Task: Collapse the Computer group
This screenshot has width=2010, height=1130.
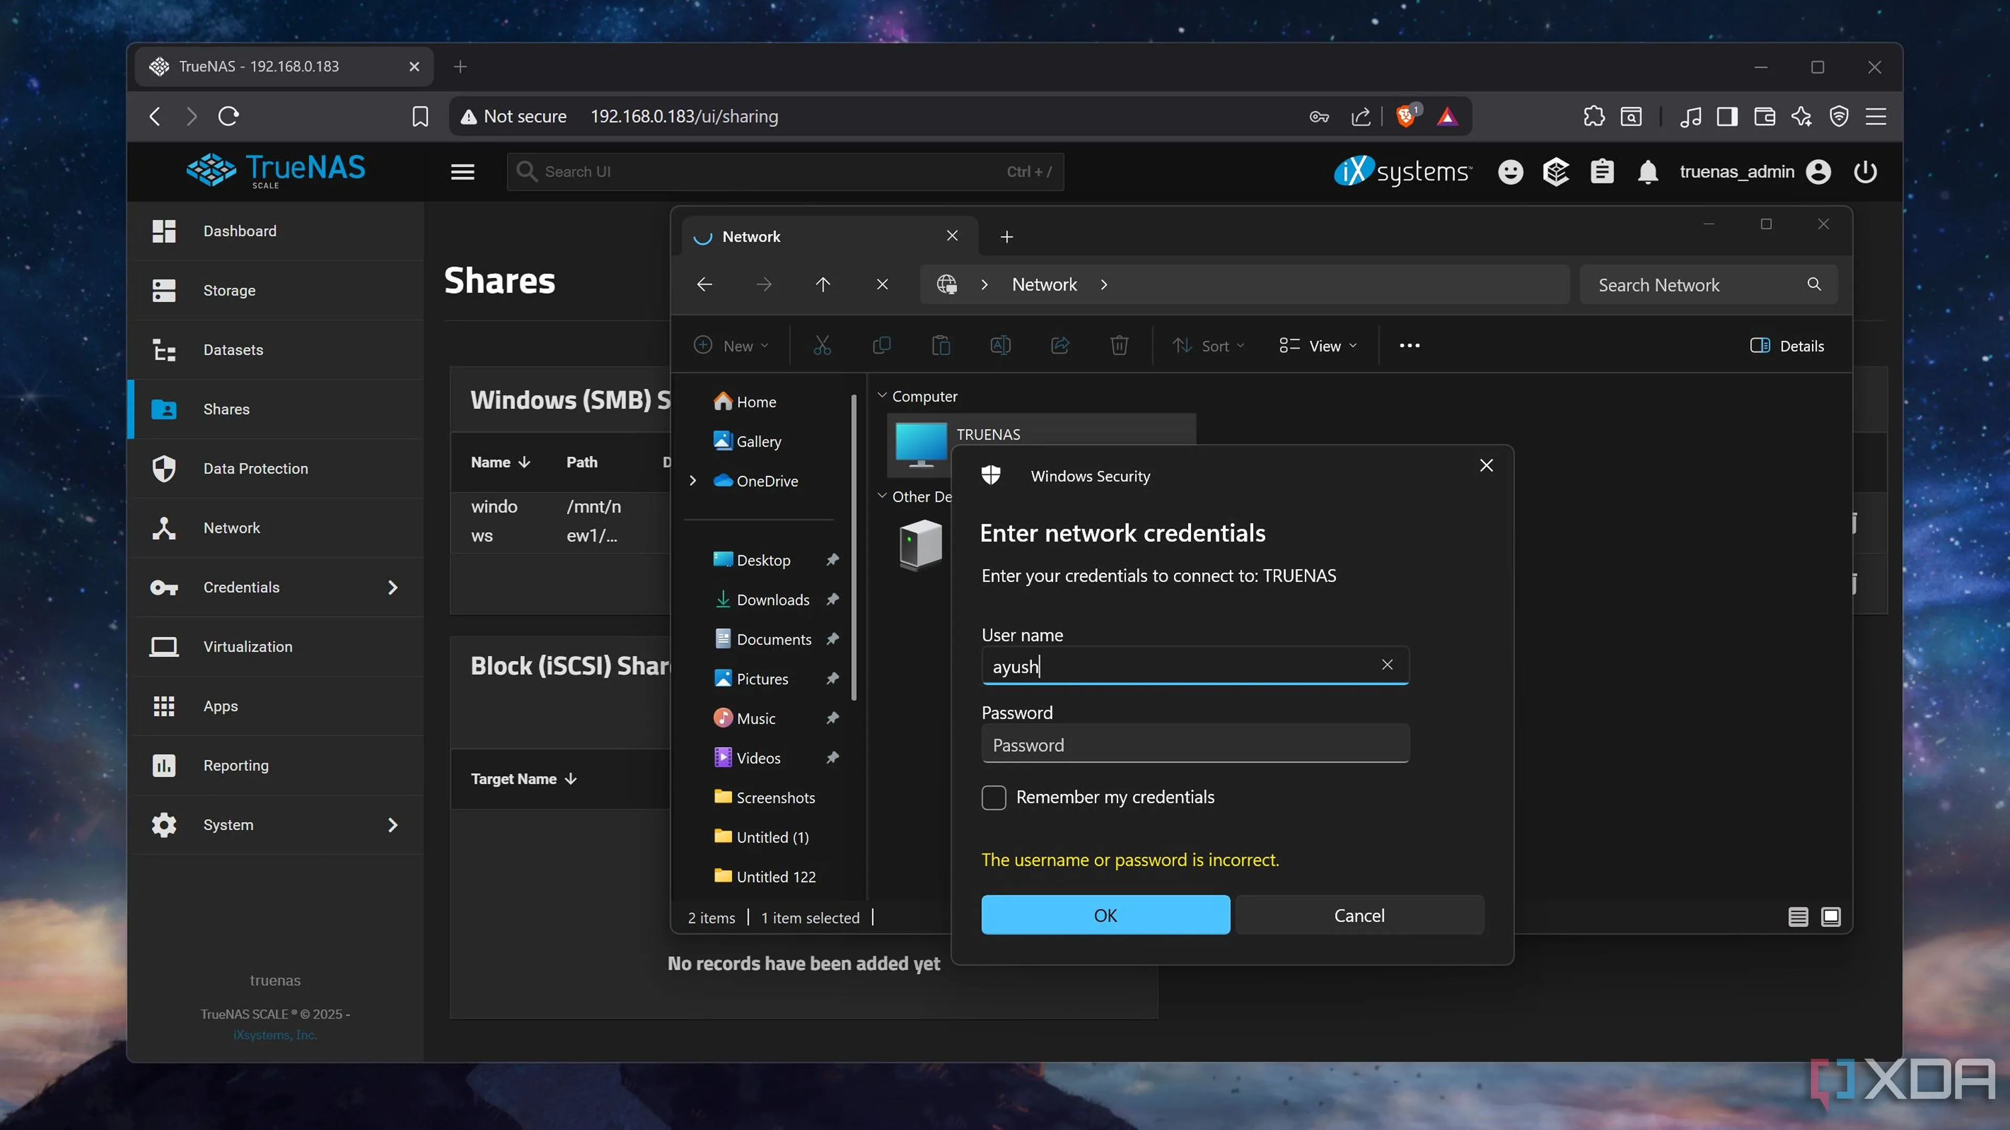Action: pos(881,395)
